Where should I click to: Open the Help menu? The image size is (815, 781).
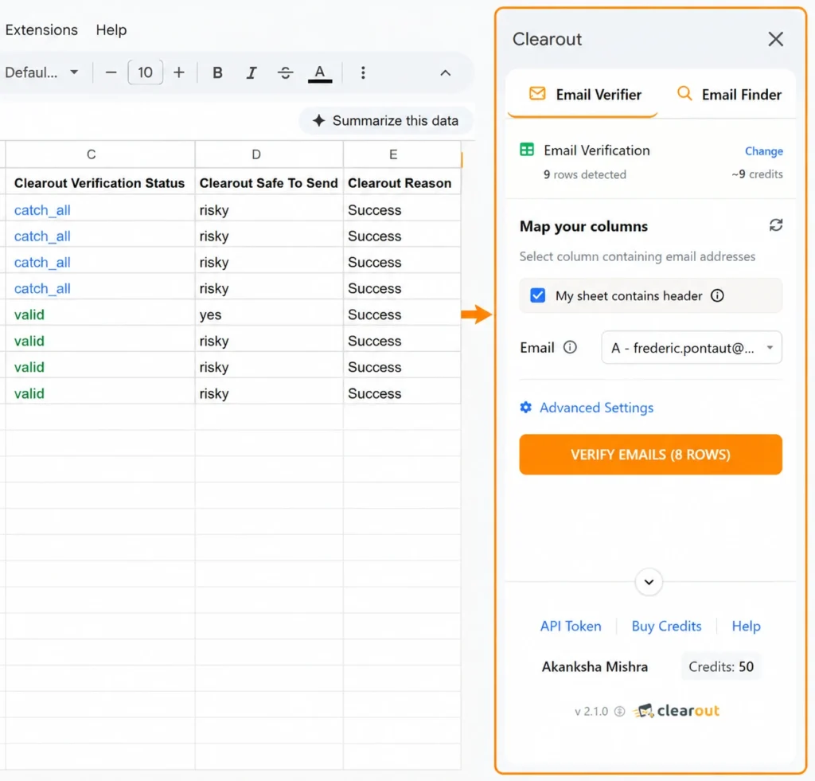pos(111,29)
